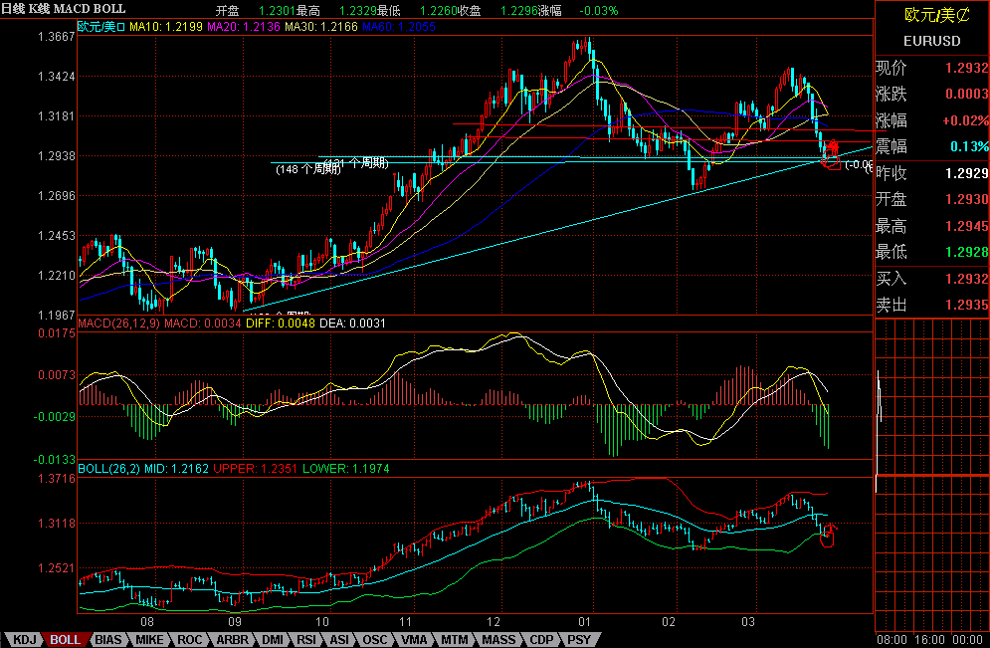Switch to the MIKE indicator tab
Viewport: 990px width, 648px height.
(x=149, y=640)
